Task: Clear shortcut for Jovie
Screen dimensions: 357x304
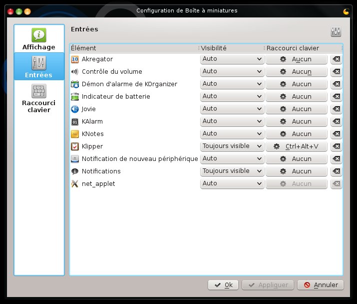Action: pyautogui.click(x=337, y=109)
